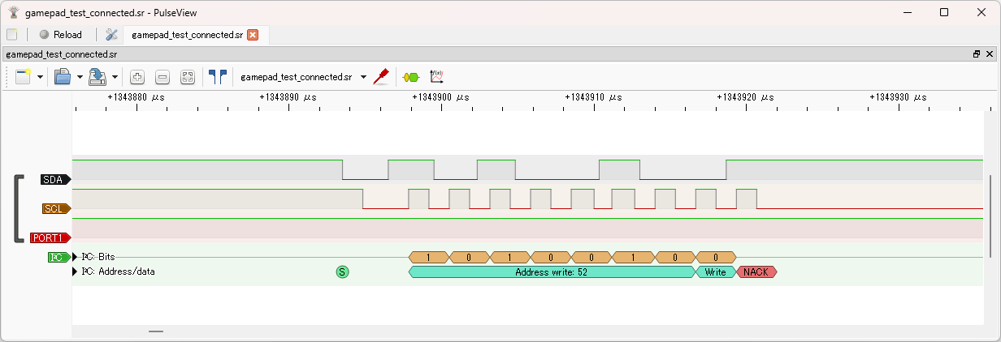Open the gamepad_test_connected.sr device dropdown
Viewport: 1001px width, 342px height.
pyautogui.click(x=302, y=77)
